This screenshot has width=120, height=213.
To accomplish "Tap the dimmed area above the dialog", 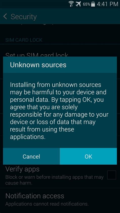I will (x=60, y=33).
